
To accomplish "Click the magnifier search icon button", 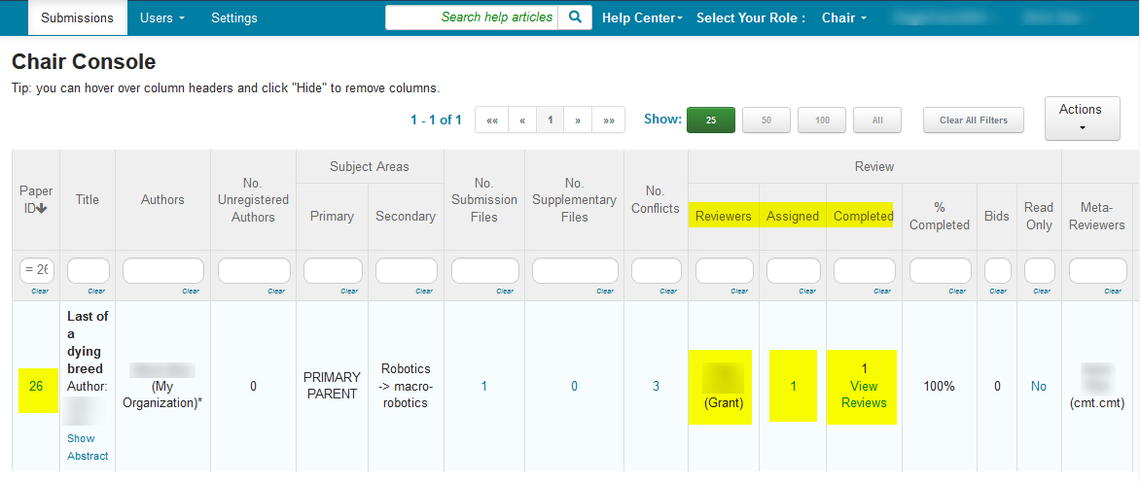I will click(575, 17).
